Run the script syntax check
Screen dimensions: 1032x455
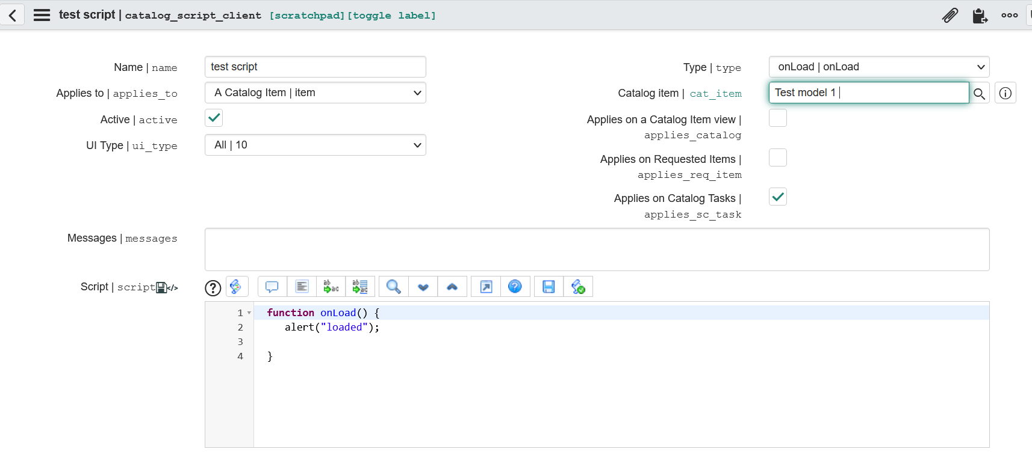[x=578, y=287]
